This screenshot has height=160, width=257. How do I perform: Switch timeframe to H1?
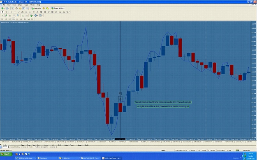17,19
